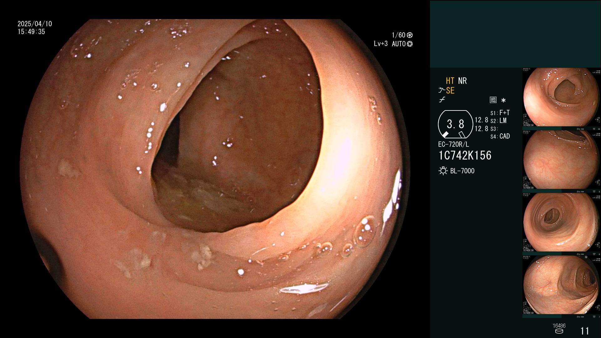This screenshot has width=601, height=338.
Task: Click the settings sliders icon beside the asterisk
Action: [493, 100]
